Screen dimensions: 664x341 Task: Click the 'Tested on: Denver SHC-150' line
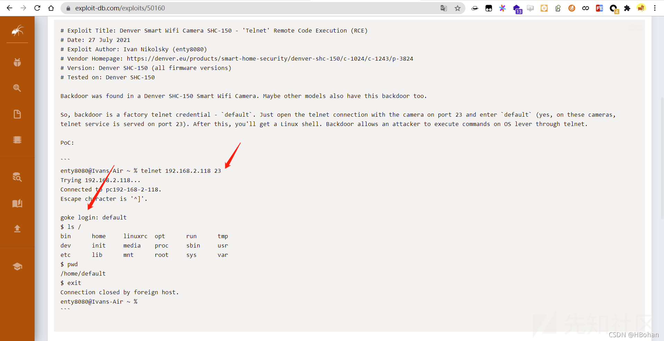(x=108, y=77)
